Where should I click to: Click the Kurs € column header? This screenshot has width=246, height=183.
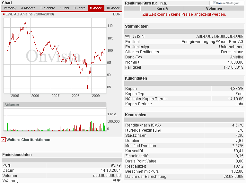(x=162, y=8)
